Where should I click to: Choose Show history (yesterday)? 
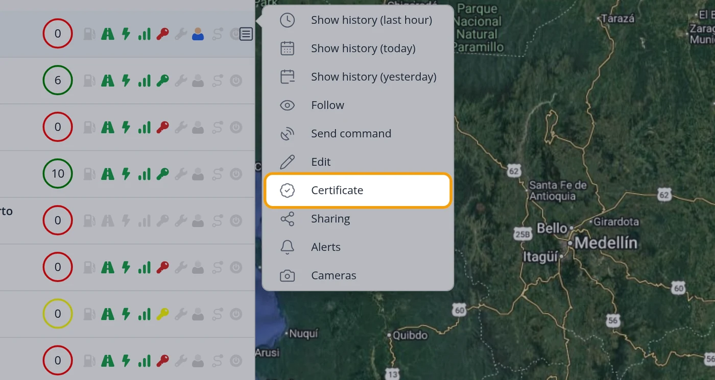pos(358,77)
